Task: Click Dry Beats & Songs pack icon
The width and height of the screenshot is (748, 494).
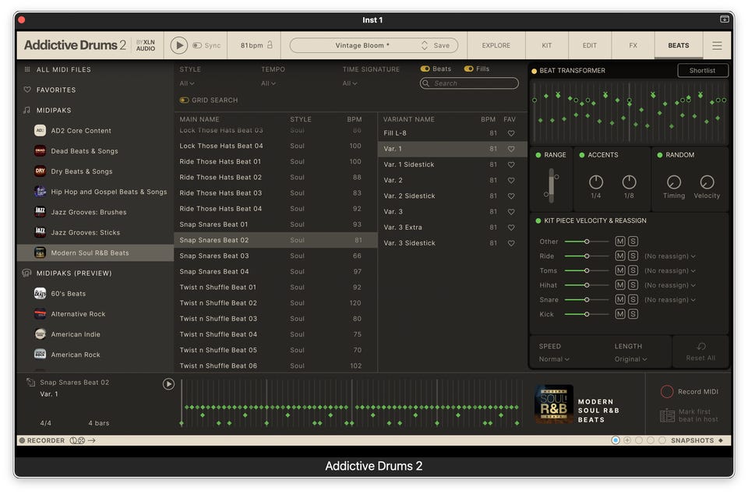Action: (40, 171)
